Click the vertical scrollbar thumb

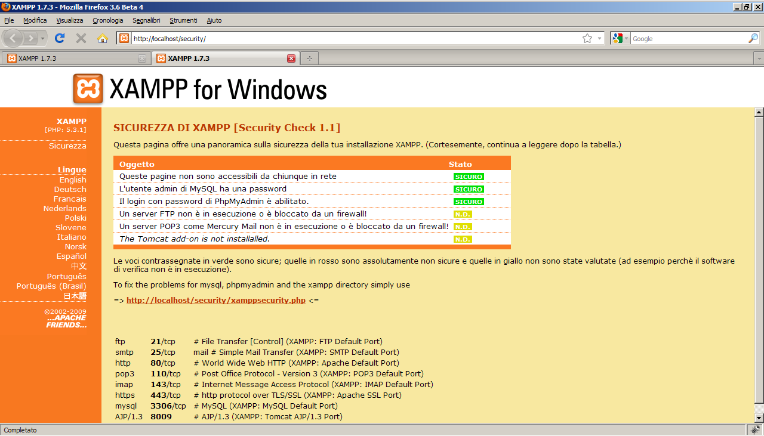tap(759, 260)
